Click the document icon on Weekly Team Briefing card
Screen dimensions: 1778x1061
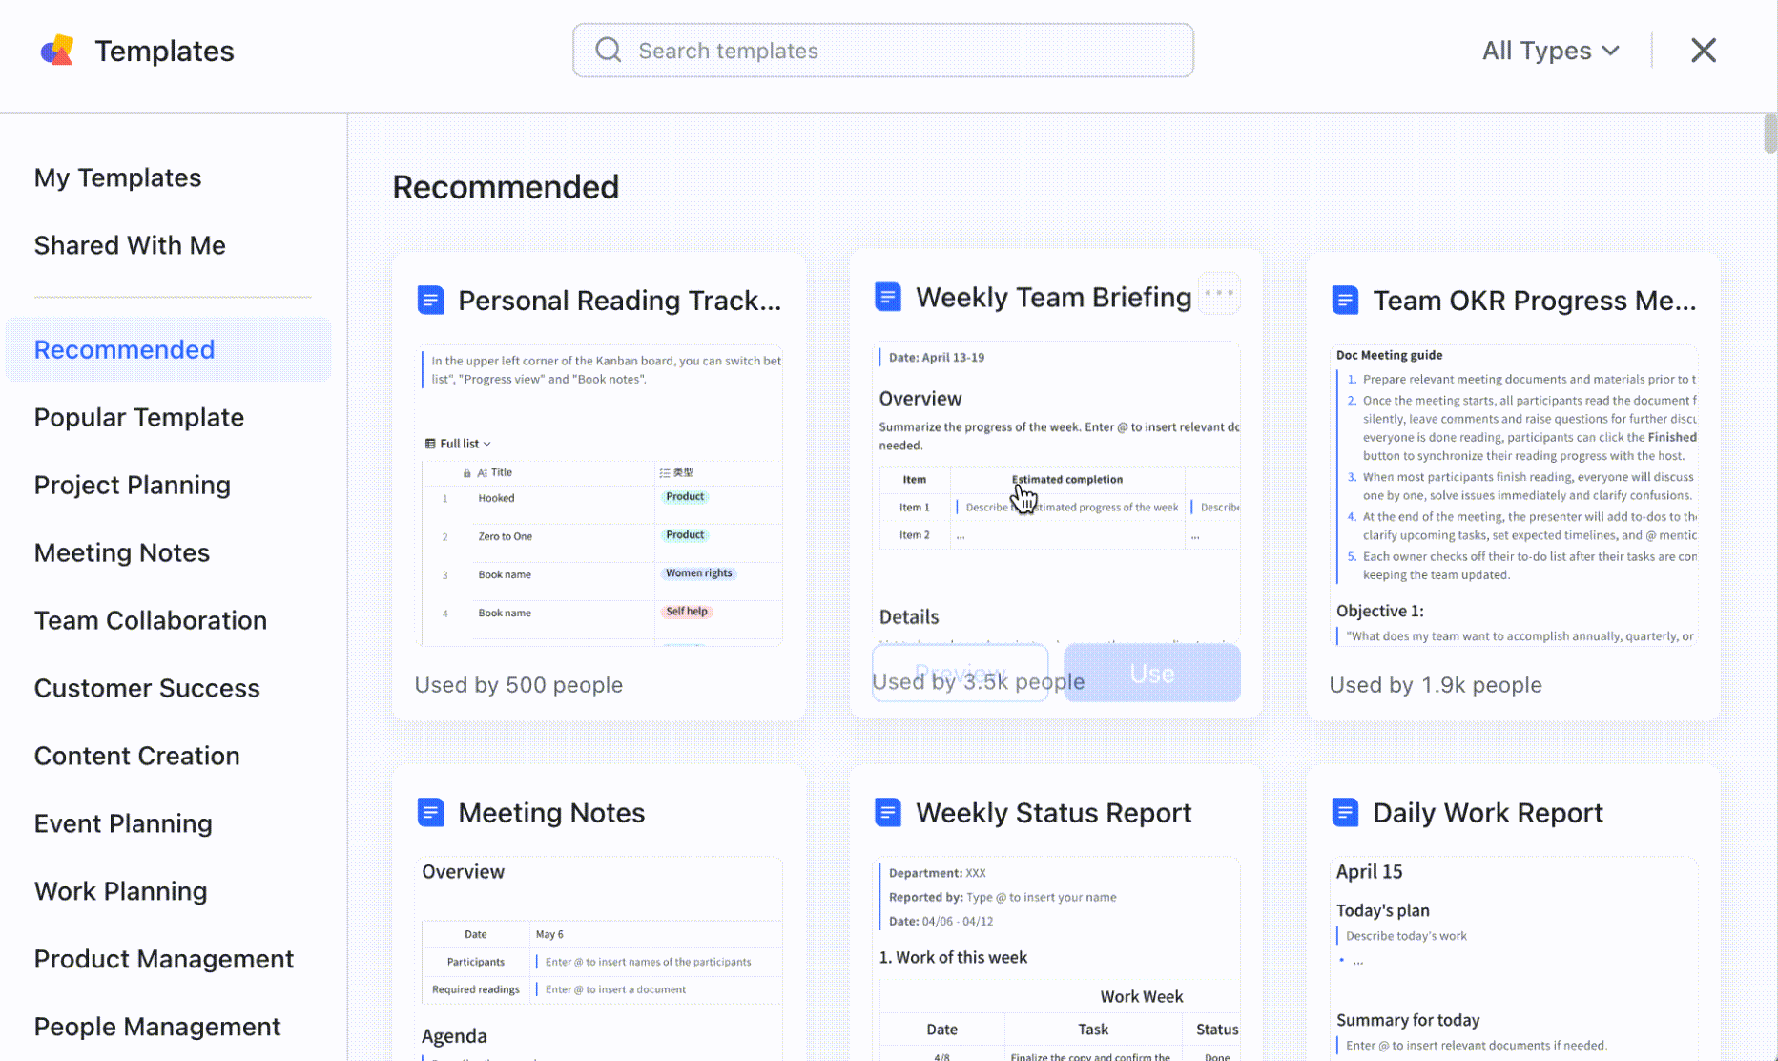pyautogui.click(x=888, y=297)
